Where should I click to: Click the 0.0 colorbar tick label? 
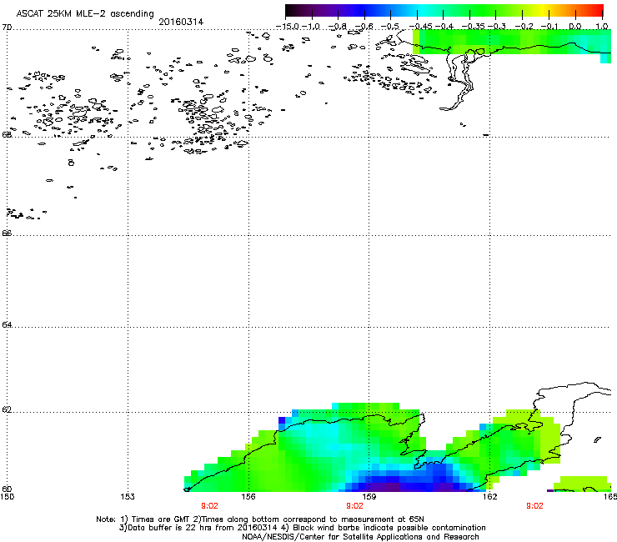575,27
